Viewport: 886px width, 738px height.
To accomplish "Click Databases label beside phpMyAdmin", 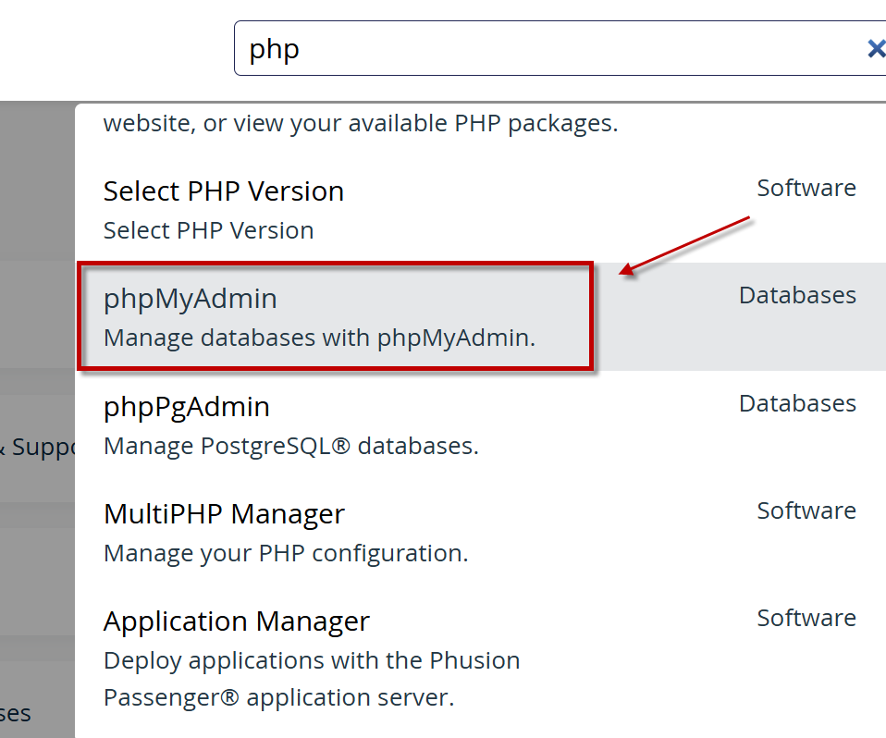I will coord(796,296).
